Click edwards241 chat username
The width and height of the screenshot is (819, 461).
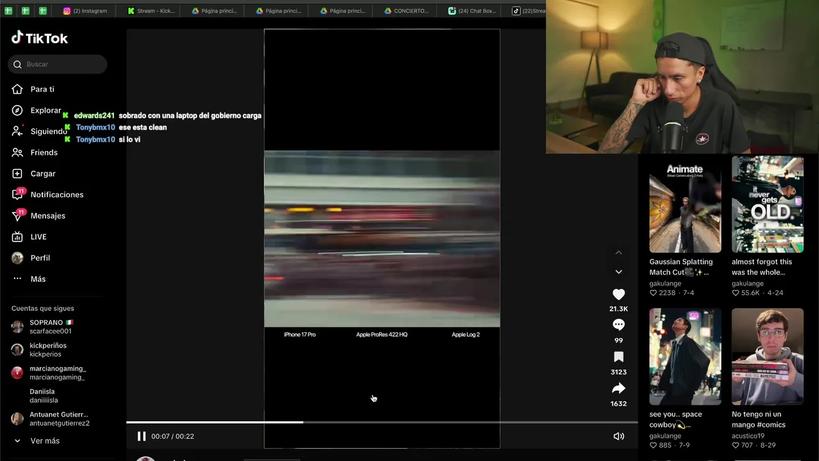coord(94,116)
